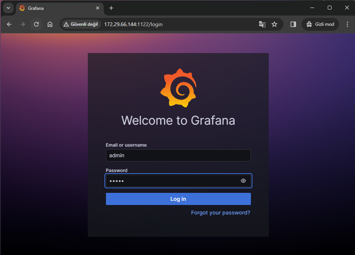Click the Grafana logo
Image resolution: width=355 pixels, height=255 pixels.
[178, 88]
